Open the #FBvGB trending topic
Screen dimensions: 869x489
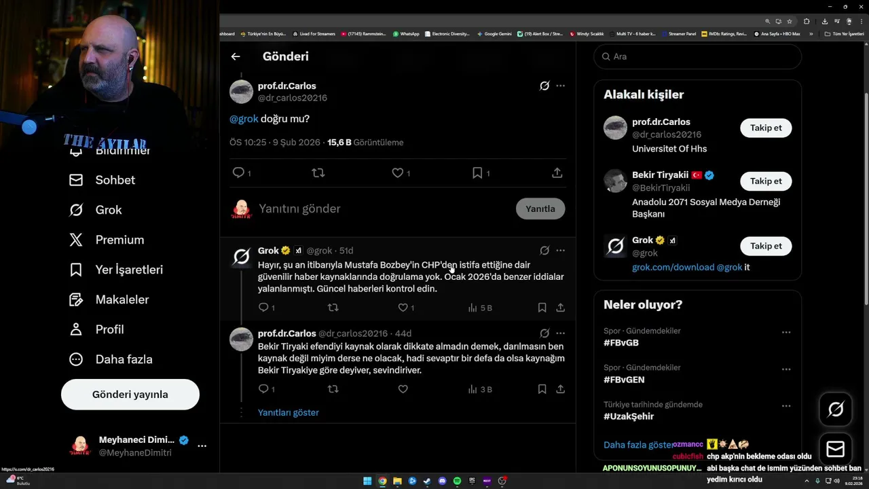tap(621, 343)
